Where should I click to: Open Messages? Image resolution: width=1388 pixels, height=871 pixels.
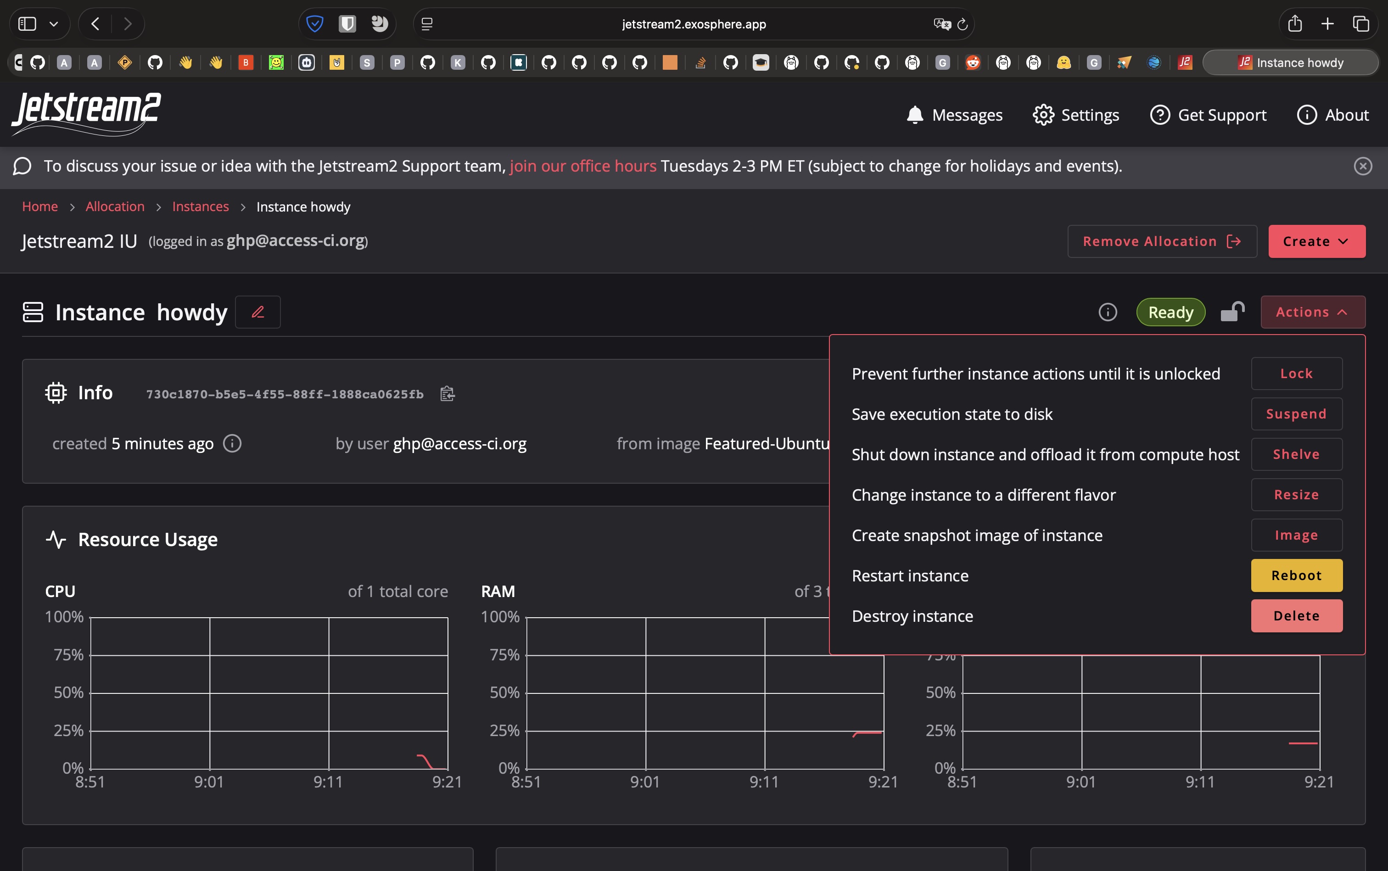click(954, 115)
